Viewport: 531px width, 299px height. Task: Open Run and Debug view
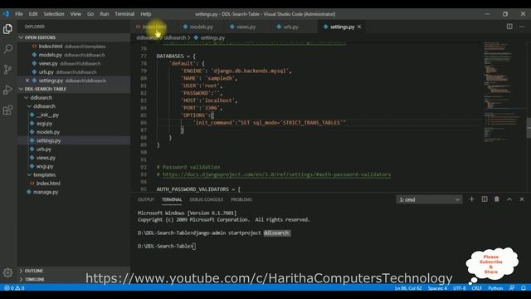(7, 90)
